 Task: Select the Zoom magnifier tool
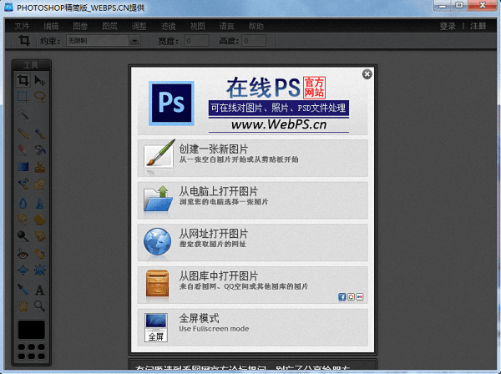tap(40, 306)
